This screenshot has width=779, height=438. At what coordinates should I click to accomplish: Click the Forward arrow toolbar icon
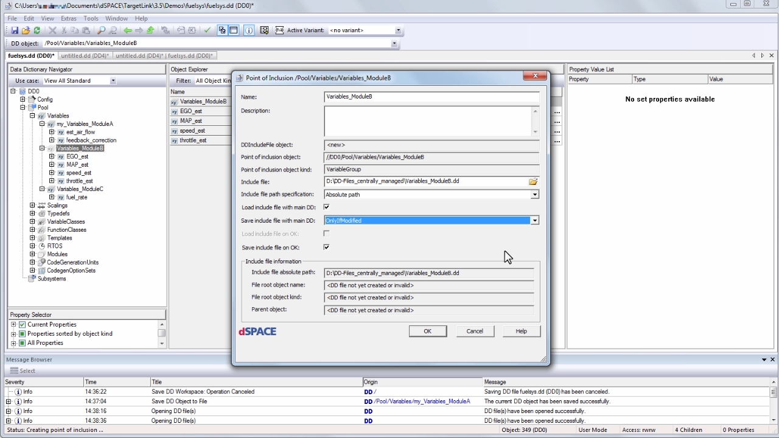[139, 30]
